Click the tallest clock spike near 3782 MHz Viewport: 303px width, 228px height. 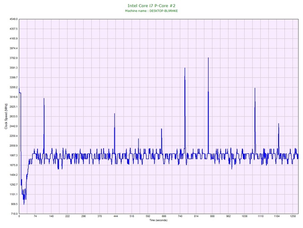[x=208, y=58]
